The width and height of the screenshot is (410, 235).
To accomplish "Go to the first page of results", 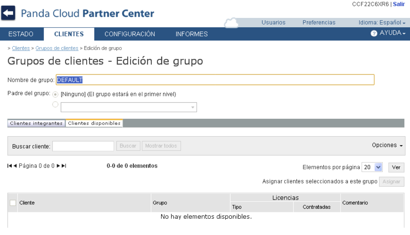I will pos(10,166).
